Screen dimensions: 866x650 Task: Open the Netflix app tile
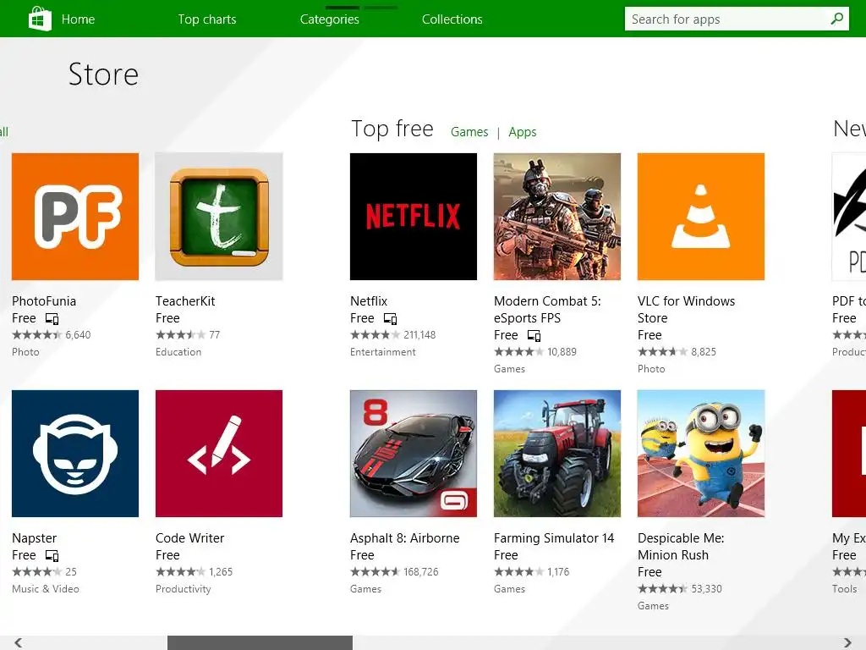[414, 217]
